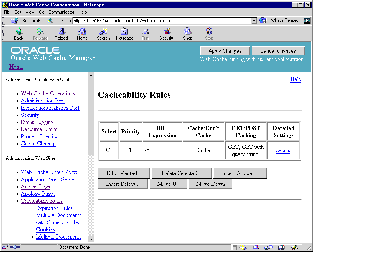Open Web Cache Listen Ports link
390x257 pixels.
coord(49,172)
